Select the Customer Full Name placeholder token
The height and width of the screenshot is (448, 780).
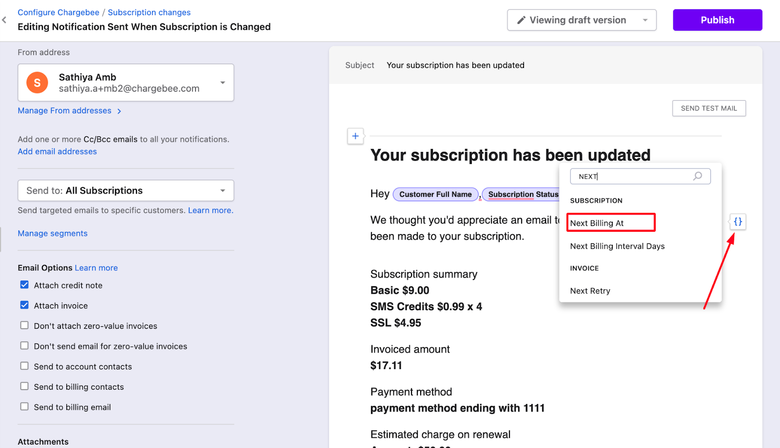(435, 194)
